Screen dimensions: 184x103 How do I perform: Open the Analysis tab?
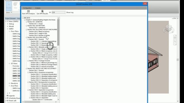tap(38, 8)
